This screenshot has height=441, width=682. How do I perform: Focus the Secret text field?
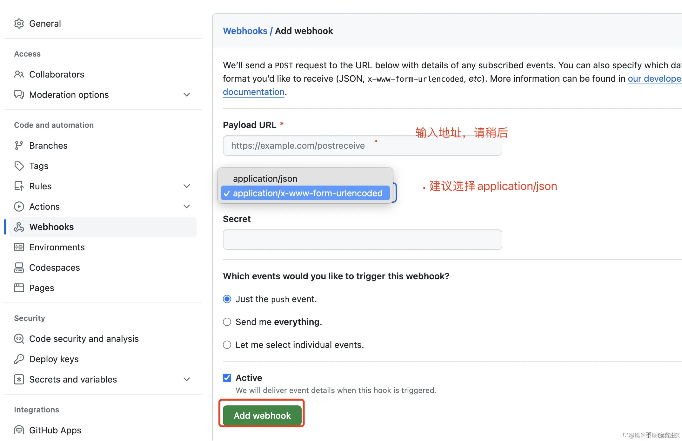coord(362,240)
